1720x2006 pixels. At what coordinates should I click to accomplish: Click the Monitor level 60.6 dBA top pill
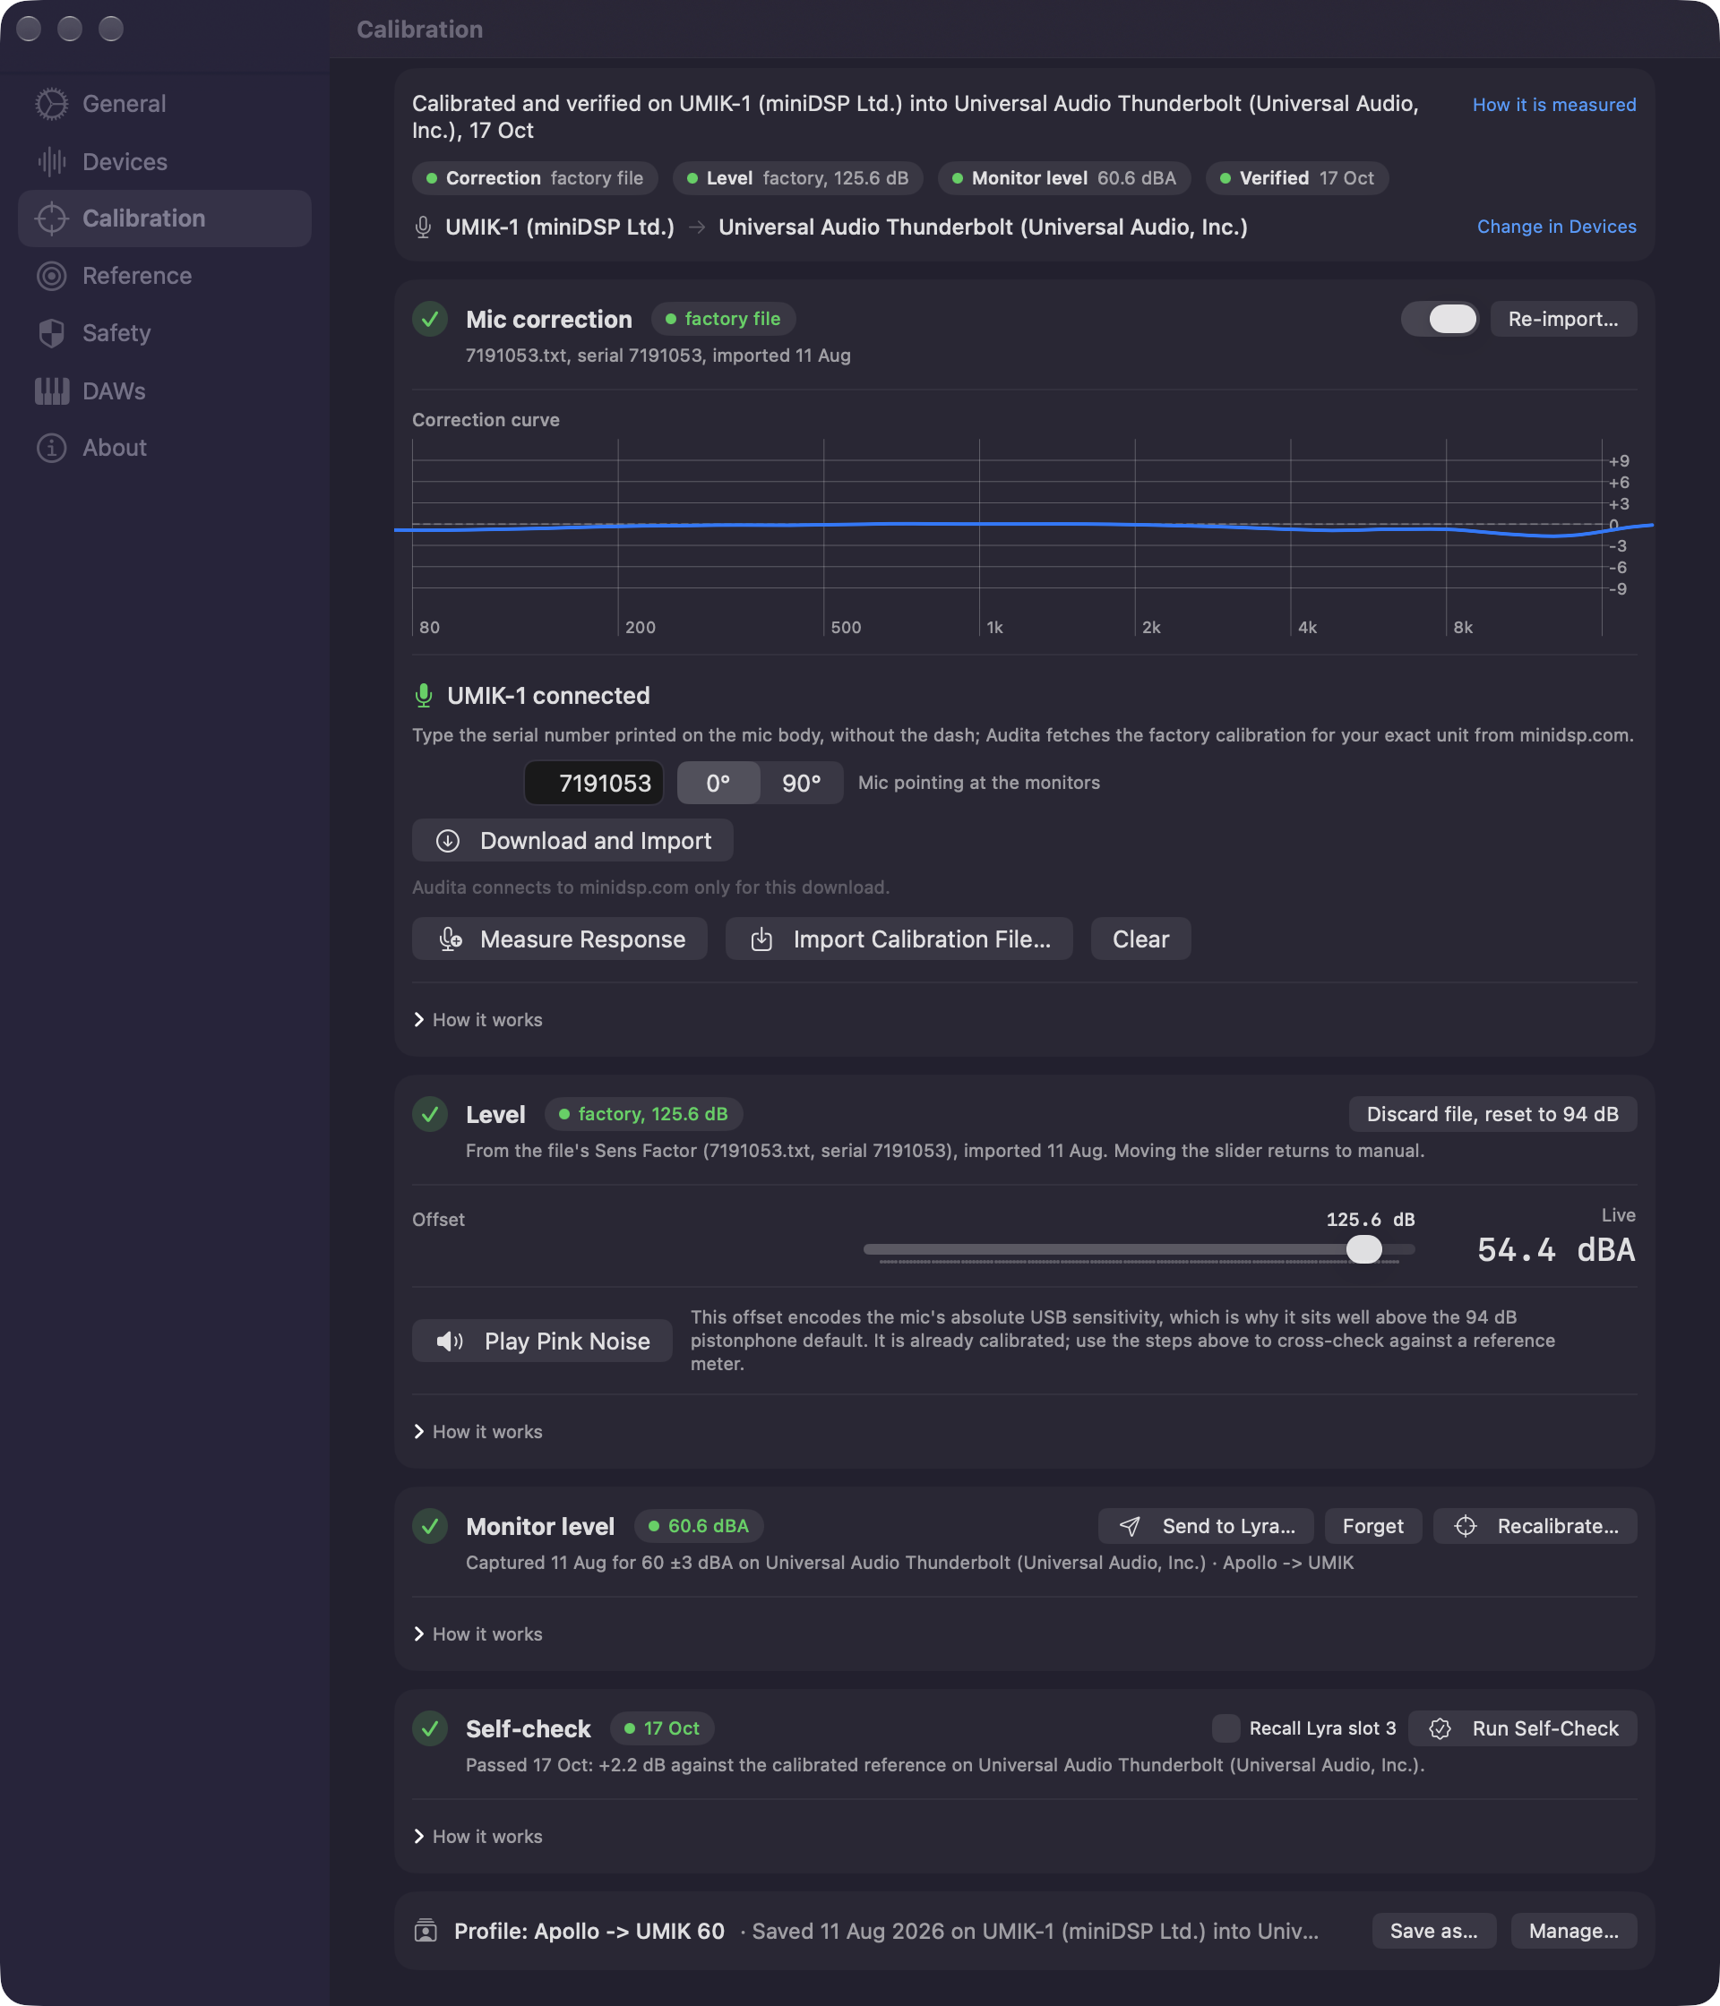[x=1063, y=178]
